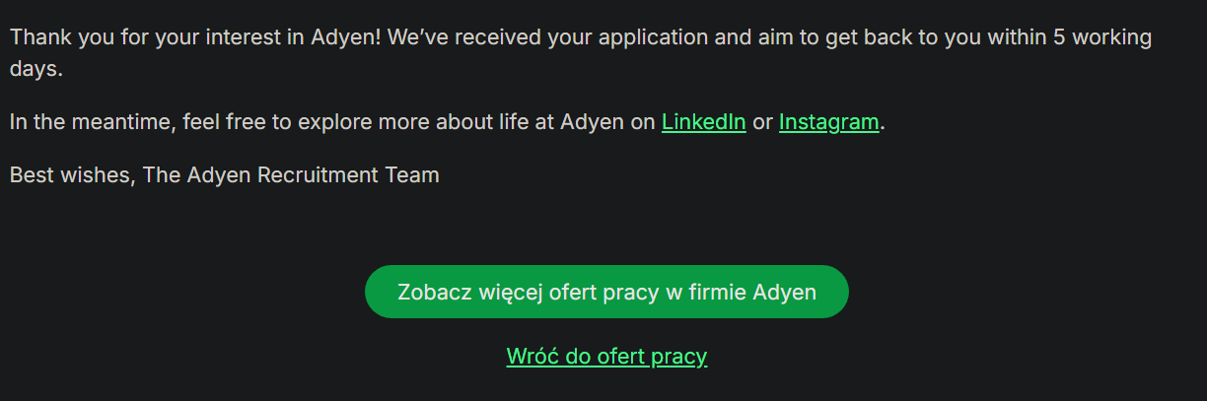Click 'Zobacz więcej ofert pracy w firmie Adyen'
Viewport: 1207px width, 401px height.
pyautogui.click(x=606, y=292)
